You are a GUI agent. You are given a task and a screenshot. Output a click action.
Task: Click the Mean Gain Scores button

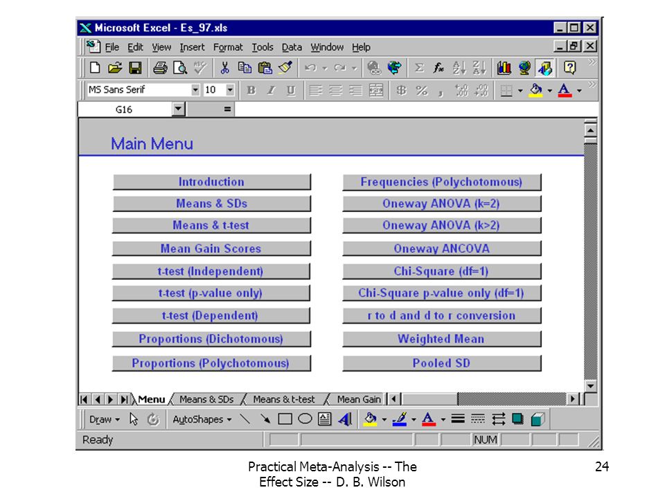(x=211, y=249)
